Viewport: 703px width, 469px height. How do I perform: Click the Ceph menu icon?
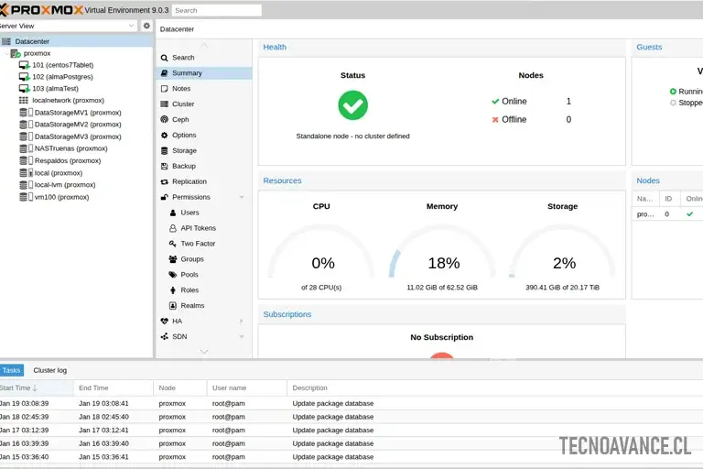tap(164, 119)
